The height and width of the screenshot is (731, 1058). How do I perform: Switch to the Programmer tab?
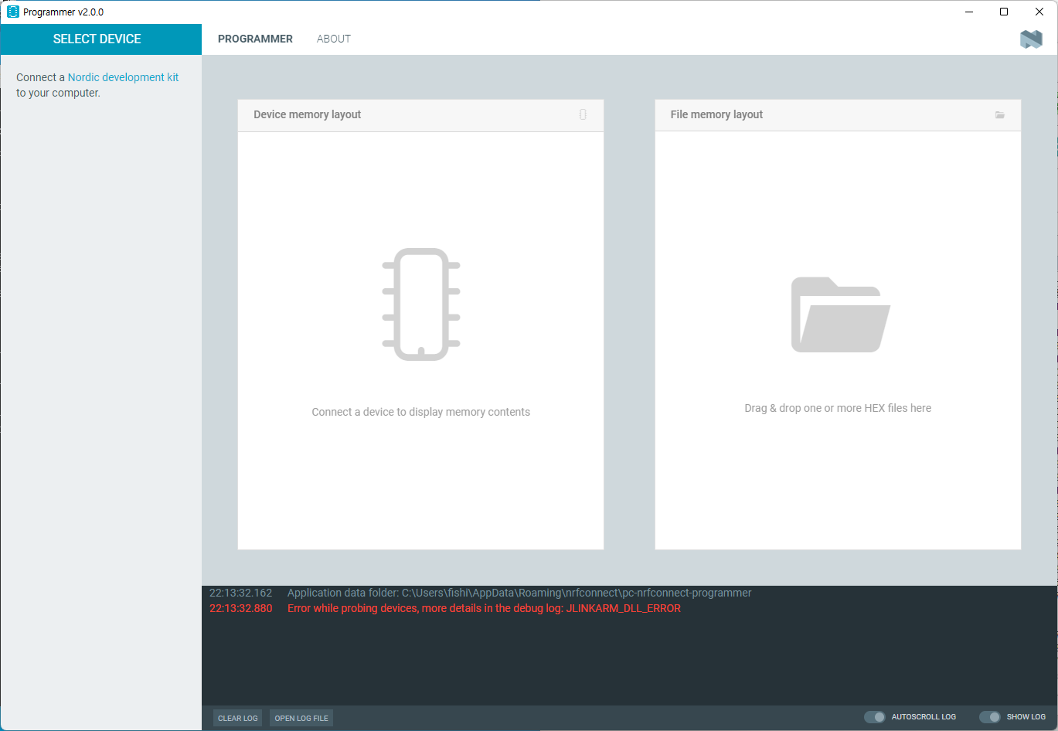(255, 39)
